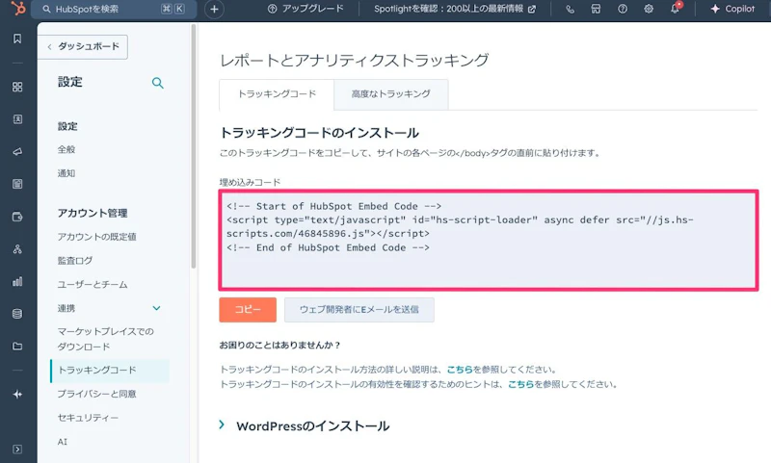771x463 pixels.
Task: Go back to ダッシュボード
Action: tap(83, 46)
